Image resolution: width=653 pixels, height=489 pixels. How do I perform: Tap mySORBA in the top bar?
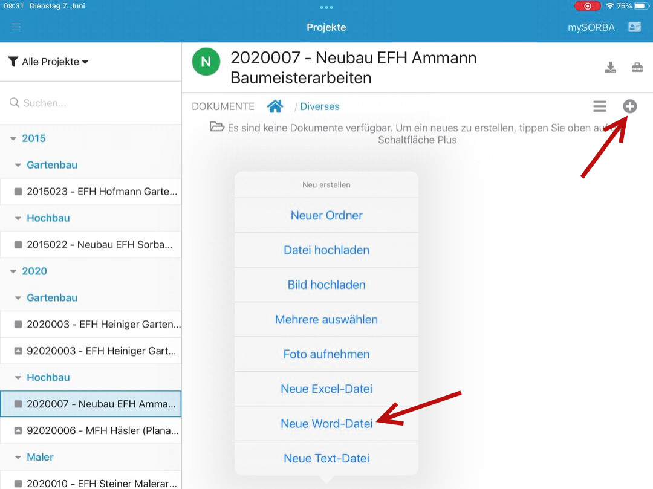591,27
